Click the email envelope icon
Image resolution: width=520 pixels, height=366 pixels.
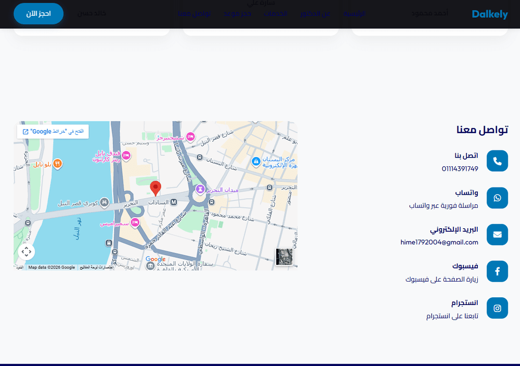pos(497,235)
